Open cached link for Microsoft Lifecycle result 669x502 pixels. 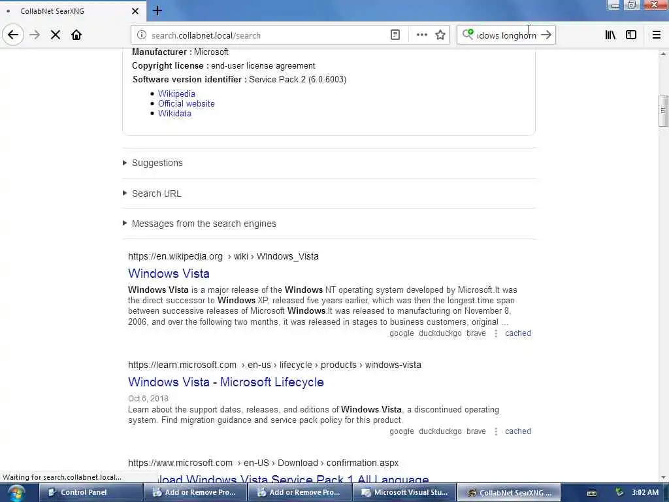pos(518,431)
